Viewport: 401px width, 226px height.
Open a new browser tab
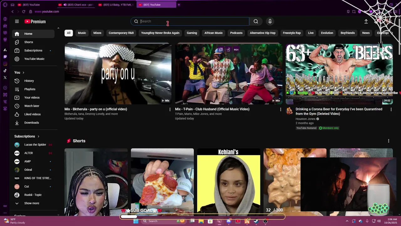point(179,5)
